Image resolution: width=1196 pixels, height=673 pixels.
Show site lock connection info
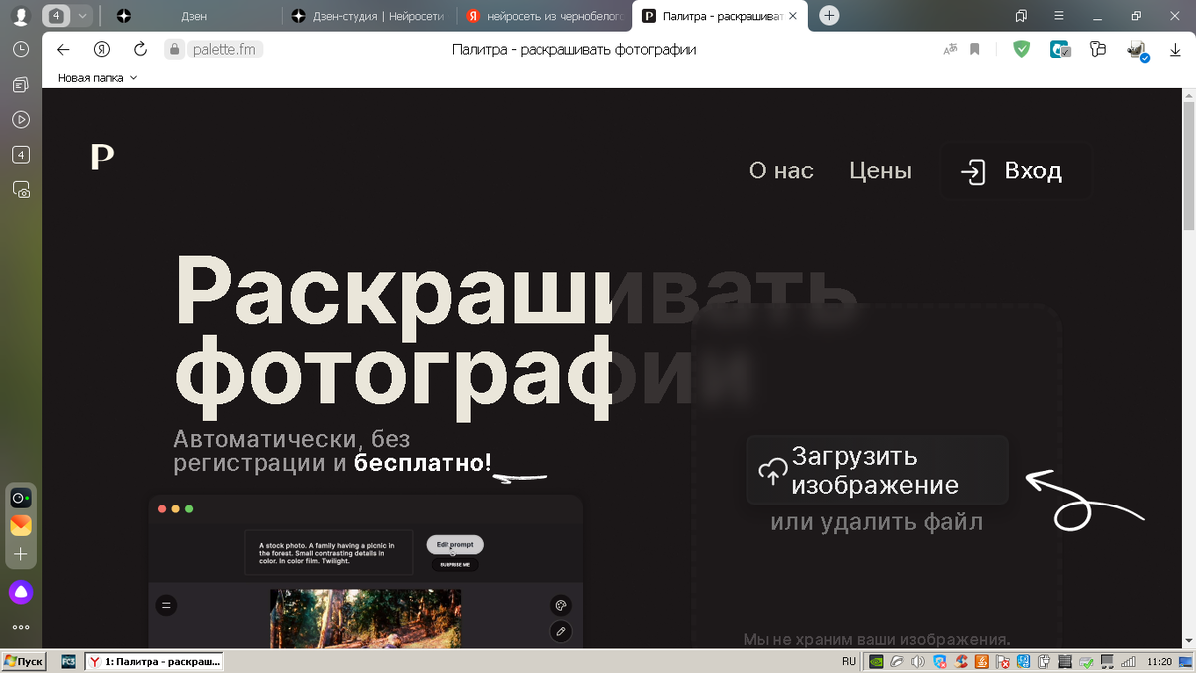click(x=174, y=49)
